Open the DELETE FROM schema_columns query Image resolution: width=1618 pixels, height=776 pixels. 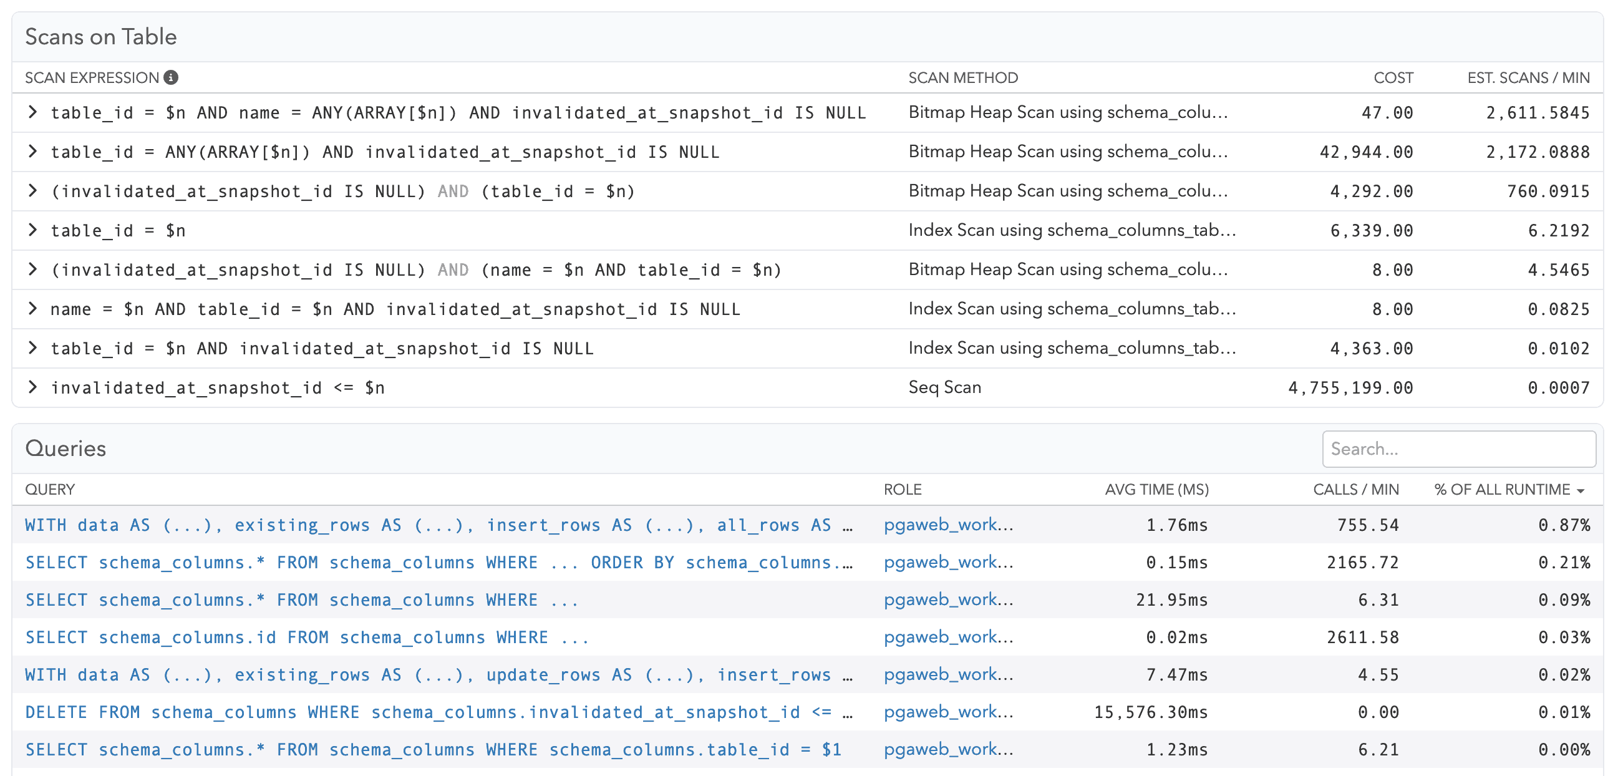tap(377, 711)
